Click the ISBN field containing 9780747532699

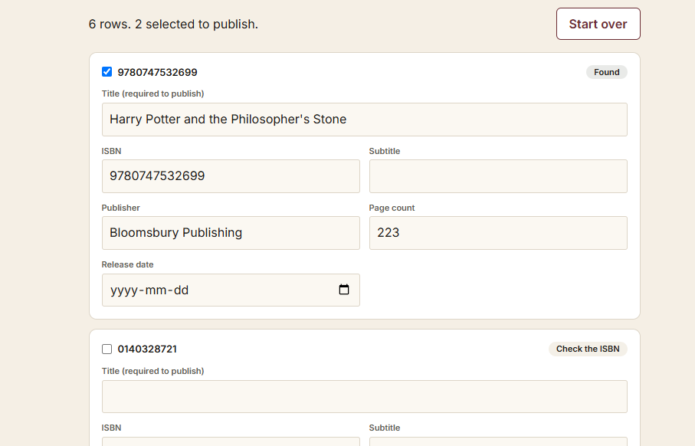click(x=231, y=176)
